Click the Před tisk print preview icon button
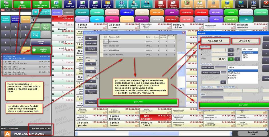269x137 pixels. [6, 4]
